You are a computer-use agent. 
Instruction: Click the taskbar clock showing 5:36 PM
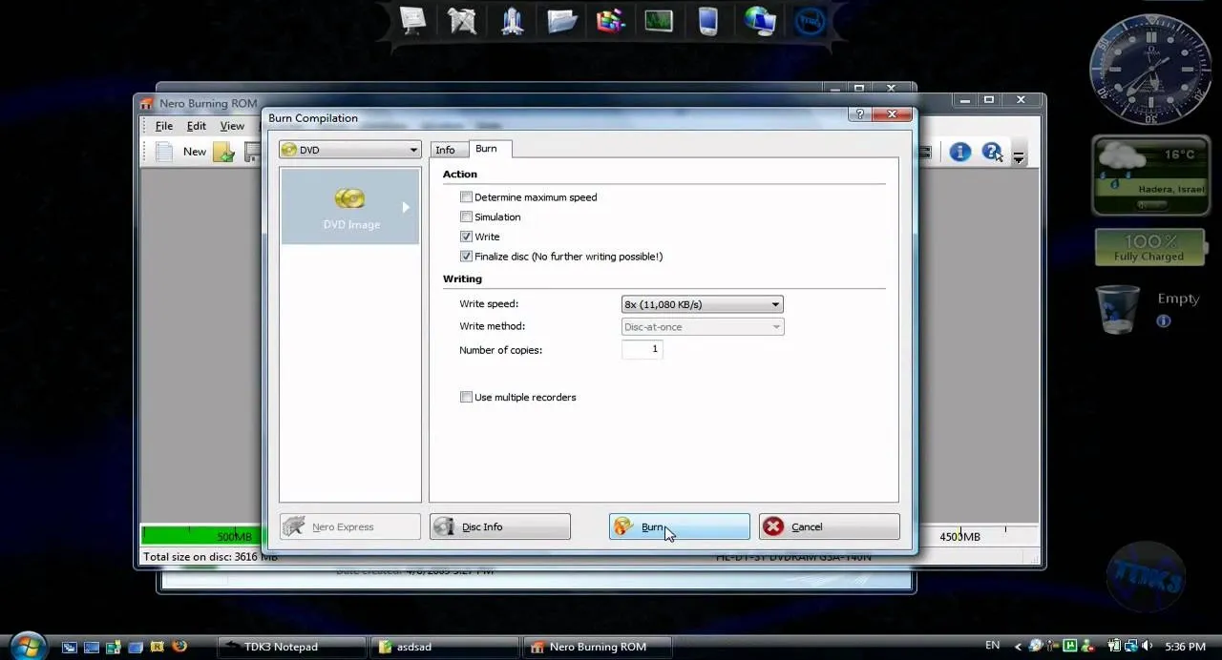click(1186, 647)
